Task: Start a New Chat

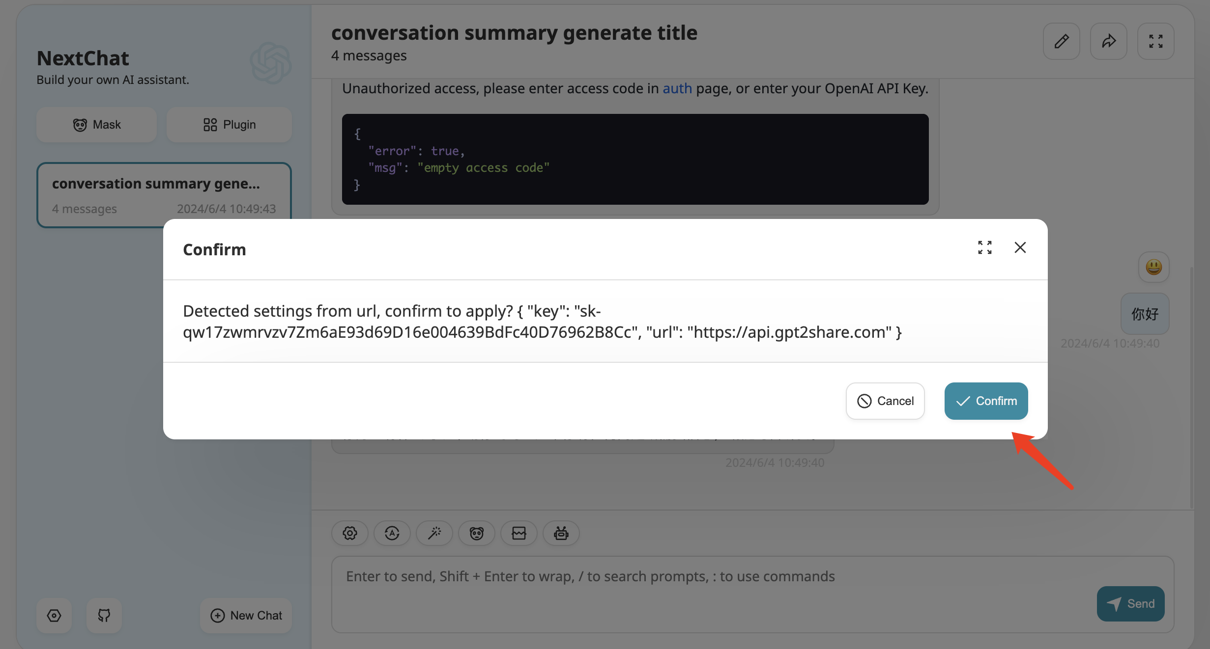Action: tap(246, 616)
